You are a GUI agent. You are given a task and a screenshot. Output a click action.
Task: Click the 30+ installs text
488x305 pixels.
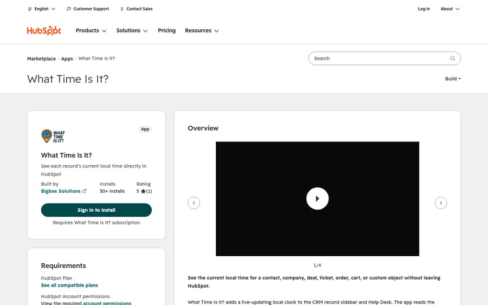coord(112,191)
